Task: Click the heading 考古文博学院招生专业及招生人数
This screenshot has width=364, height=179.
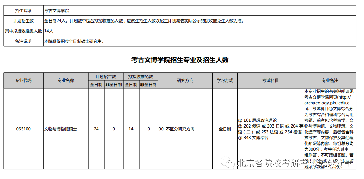Action: pyautogui.click(x=180, y=60)
